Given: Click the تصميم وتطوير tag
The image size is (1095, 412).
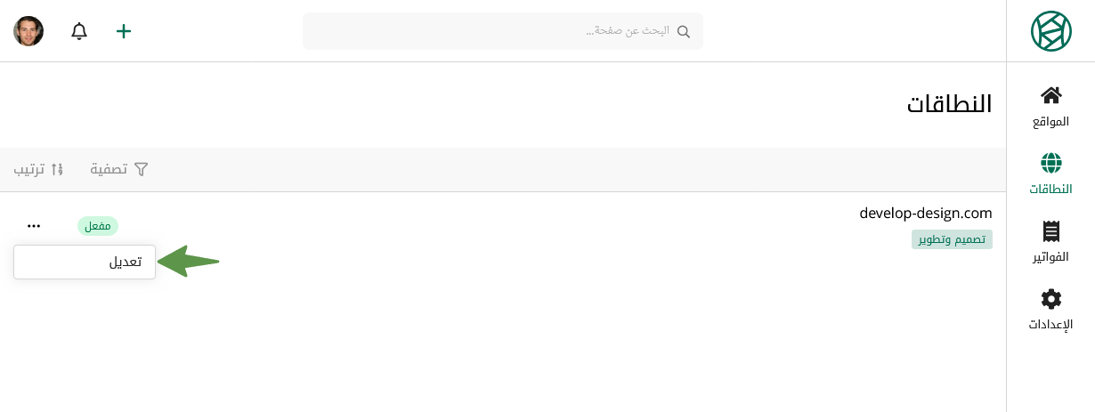Looking at the screenshot, I should point(952,239).
